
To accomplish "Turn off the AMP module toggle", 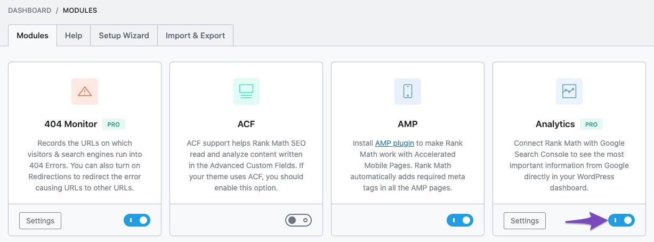I will pyautogui.click(x=460, y=220).
